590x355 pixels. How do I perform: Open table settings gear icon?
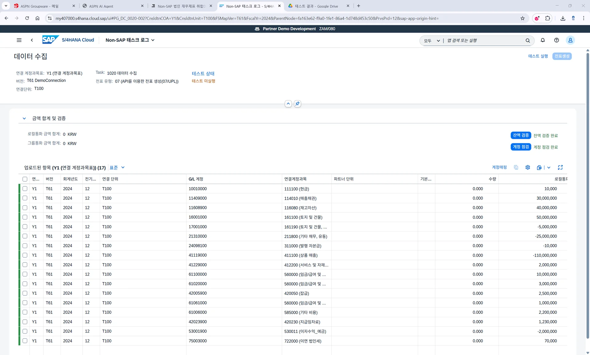pos(528,168)
